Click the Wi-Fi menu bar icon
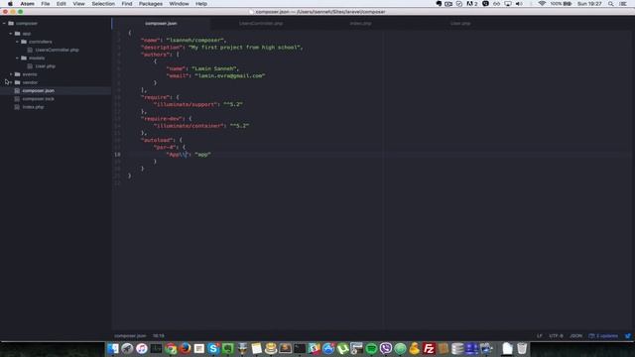Screen dimensions: 635x357 click(542, 4)
